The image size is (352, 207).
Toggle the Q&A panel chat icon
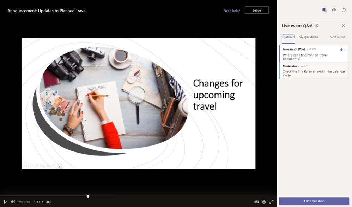[324, 10]
